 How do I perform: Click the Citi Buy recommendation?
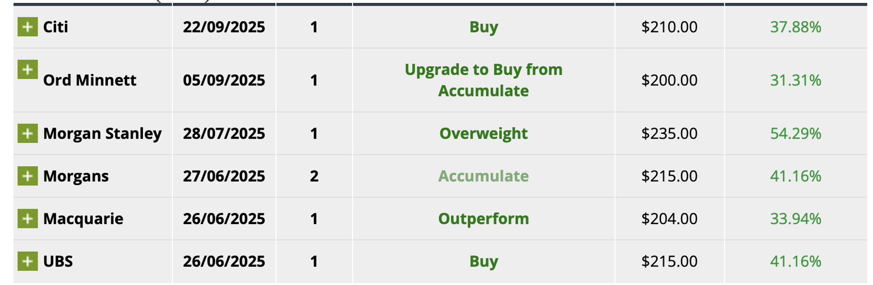tap(483, 27)
